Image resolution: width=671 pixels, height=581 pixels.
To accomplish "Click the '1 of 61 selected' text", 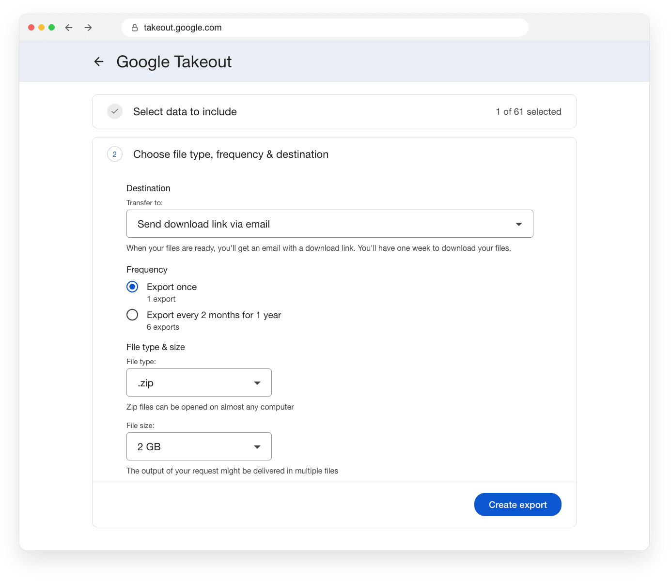I will pyautogui.click(x=529, y=112).
